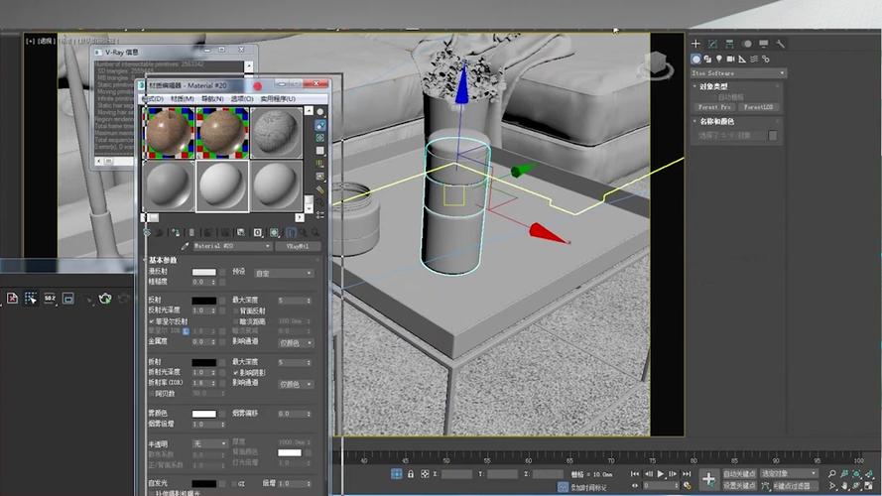The width and height of the screenshot is (882, 496).
Task: Click the Forest Pro button
Action: 714,106
